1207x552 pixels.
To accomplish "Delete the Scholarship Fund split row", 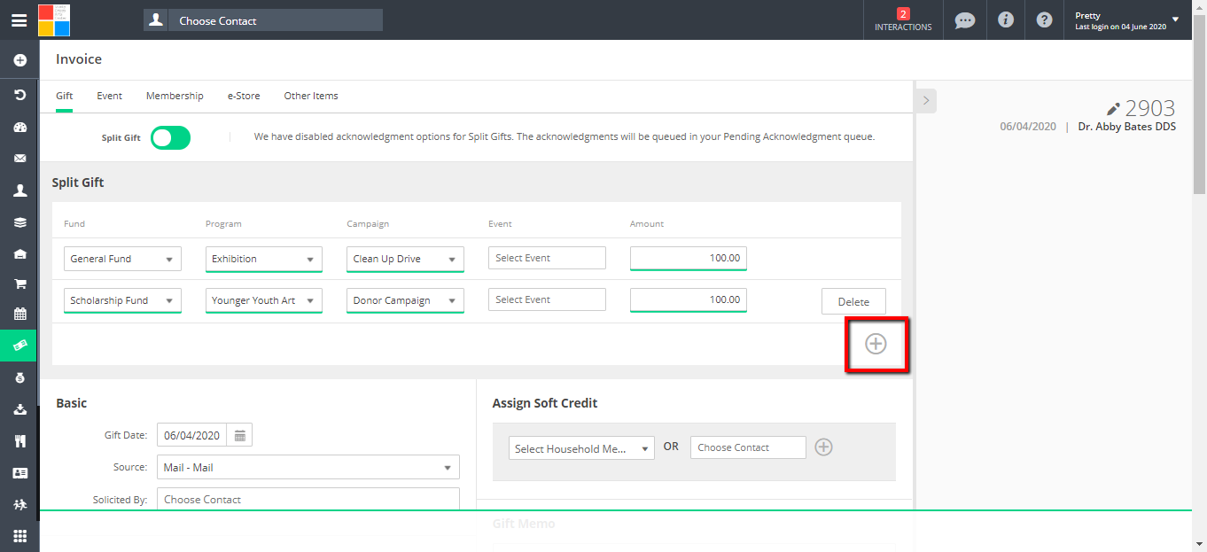I will pyautogui.click(x=853, y=301).
